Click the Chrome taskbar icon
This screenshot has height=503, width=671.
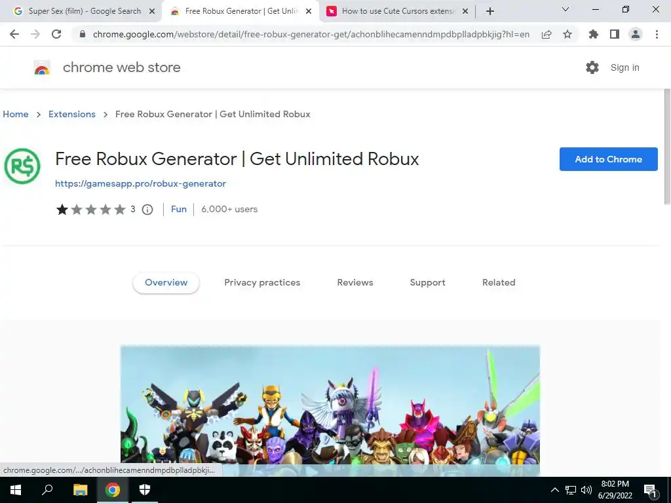pos(113,490)
